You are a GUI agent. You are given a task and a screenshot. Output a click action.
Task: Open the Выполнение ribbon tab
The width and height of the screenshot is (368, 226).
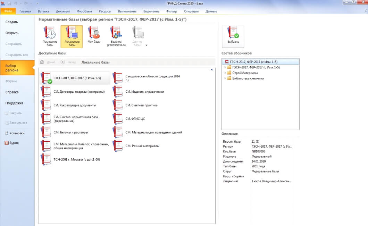point(127,11)
